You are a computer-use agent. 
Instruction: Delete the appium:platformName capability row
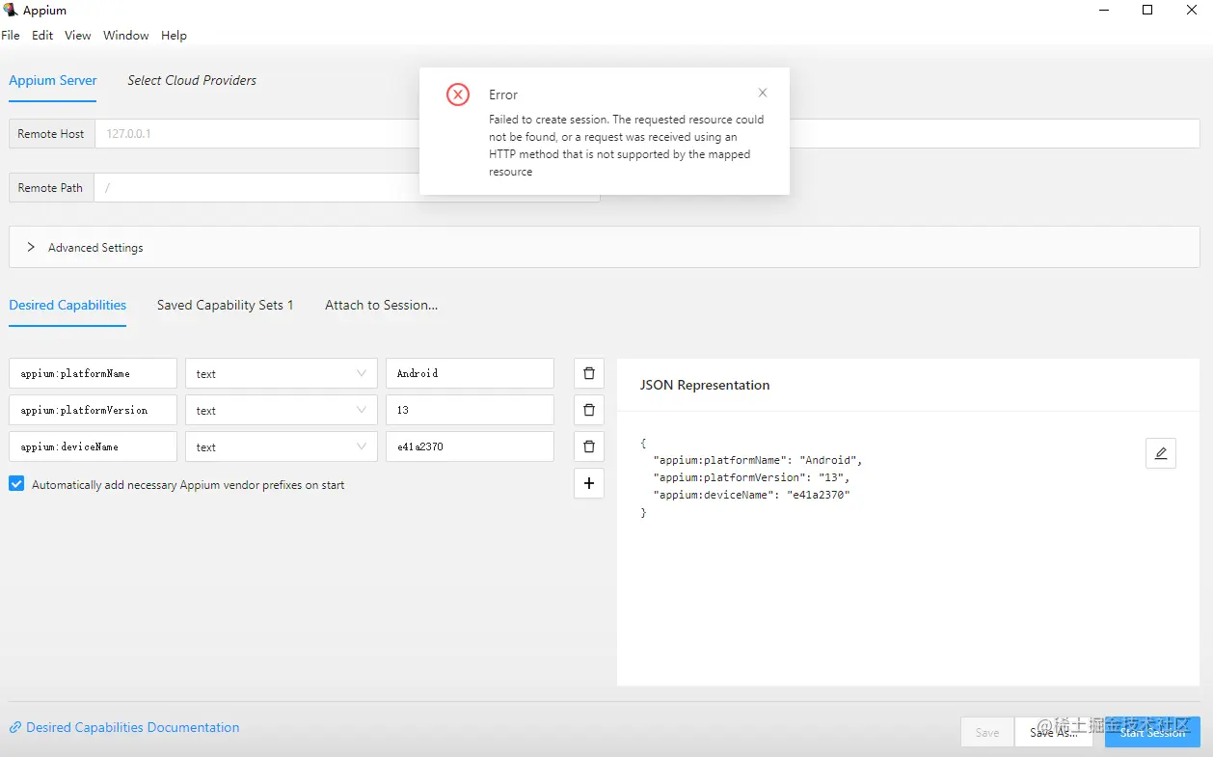[x=589, y=373]
